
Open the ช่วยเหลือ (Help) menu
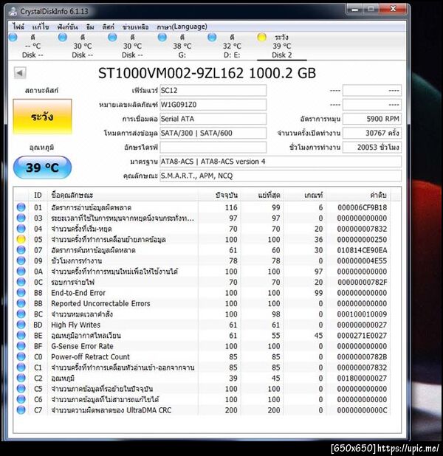point(135,27)
